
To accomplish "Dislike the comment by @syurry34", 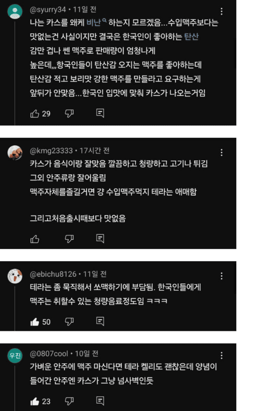I will [x=69, y=113].
